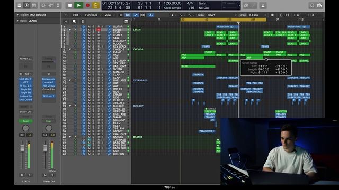This screenshot has width=339, height=190.
Task: Toggle the yellow Cycle button
Action: point(96,5)
